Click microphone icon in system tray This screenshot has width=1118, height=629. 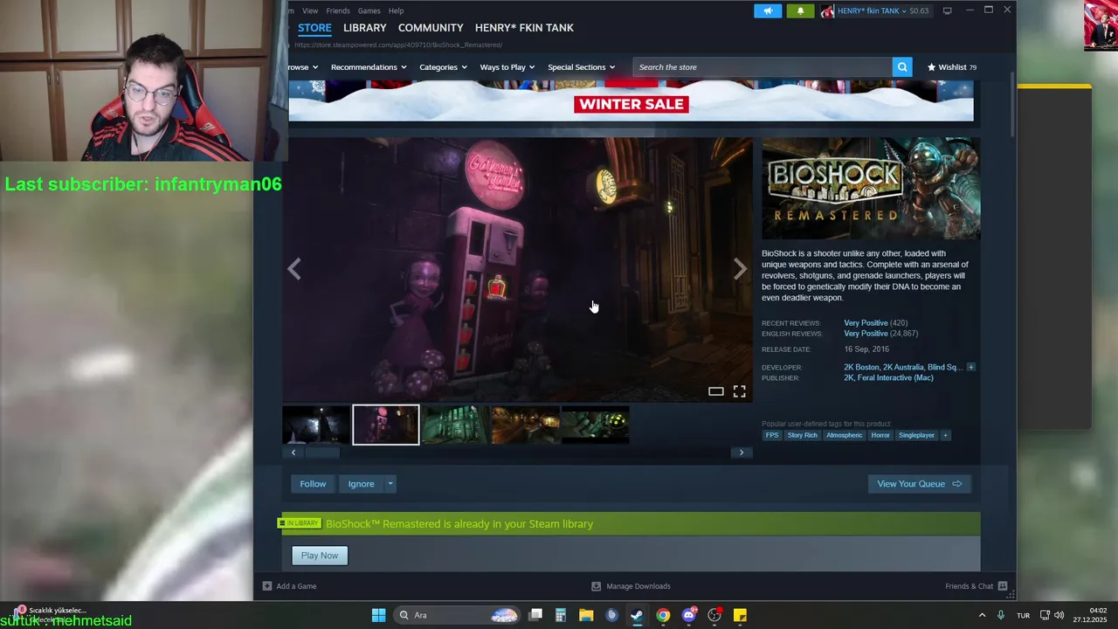[1001, 615]
